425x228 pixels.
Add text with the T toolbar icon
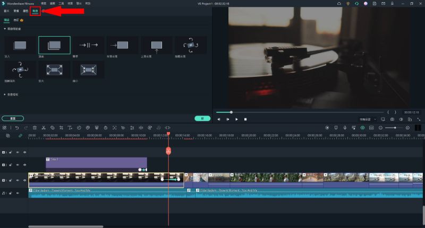point(70,128)
